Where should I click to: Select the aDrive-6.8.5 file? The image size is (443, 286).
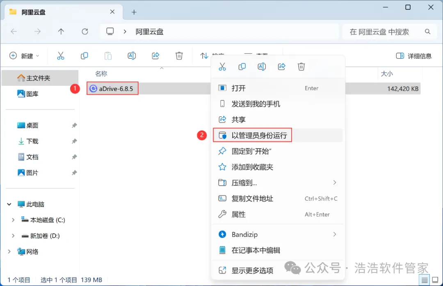pyautogui.click(x=112, y=89)
